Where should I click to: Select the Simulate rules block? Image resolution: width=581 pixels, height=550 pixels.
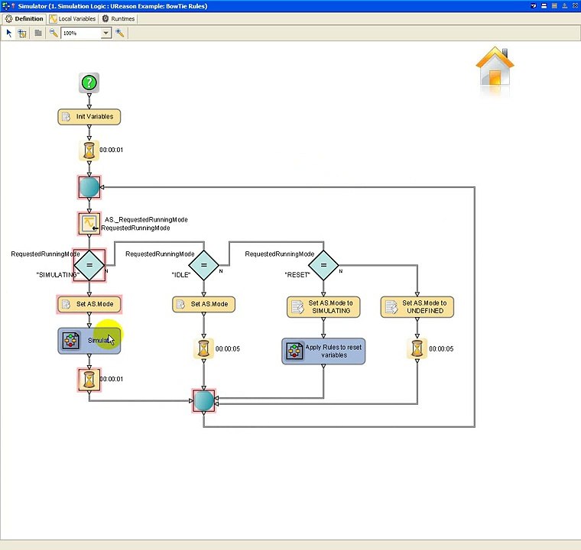click(x=89, y=341)
